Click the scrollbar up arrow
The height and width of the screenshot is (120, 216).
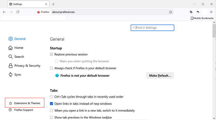pos(214,23)
